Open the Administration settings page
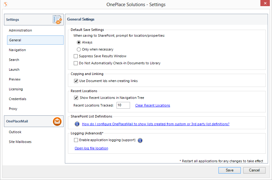272x180 pixels. tap(20, 30)
